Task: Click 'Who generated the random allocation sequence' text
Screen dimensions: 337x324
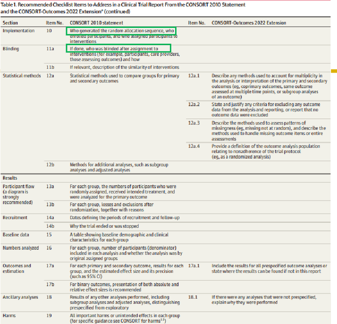Action: (117, 31)
